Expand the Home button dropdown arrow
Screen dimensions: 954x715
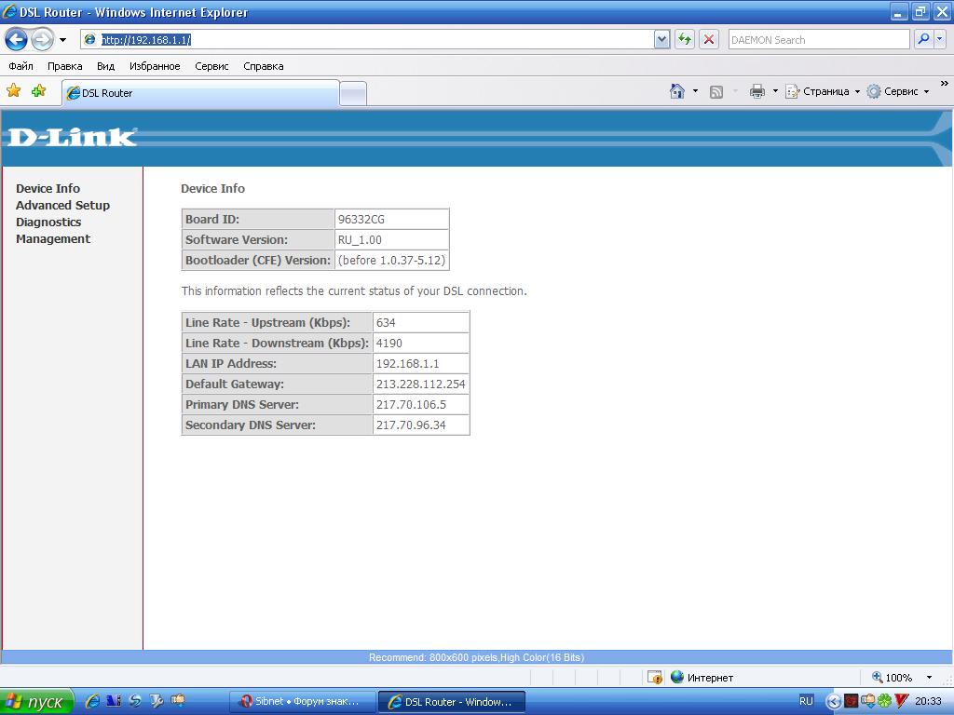point(695,91)
